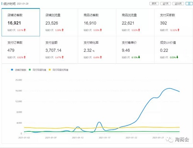Click the 2021-01-12 x-axis date label
193x148 pixels.
click(78, 138)
